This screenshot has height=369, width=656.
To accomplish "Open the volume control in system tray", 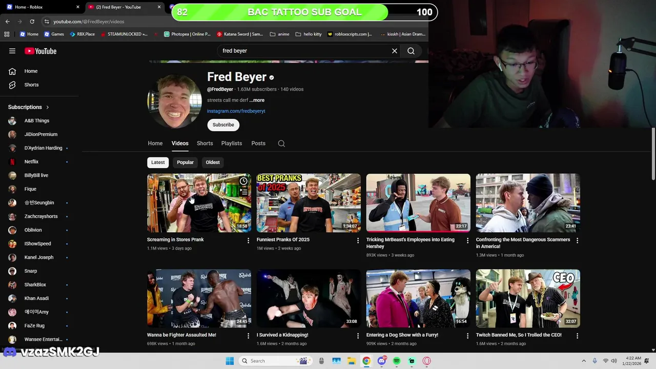I will [614, 361].
